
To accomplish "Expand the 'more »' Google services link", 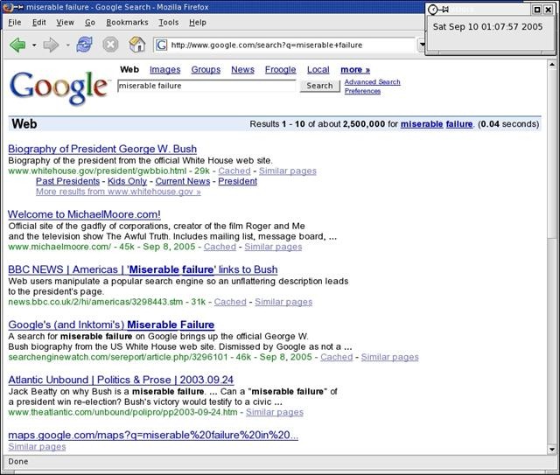I will pos(354,69).
